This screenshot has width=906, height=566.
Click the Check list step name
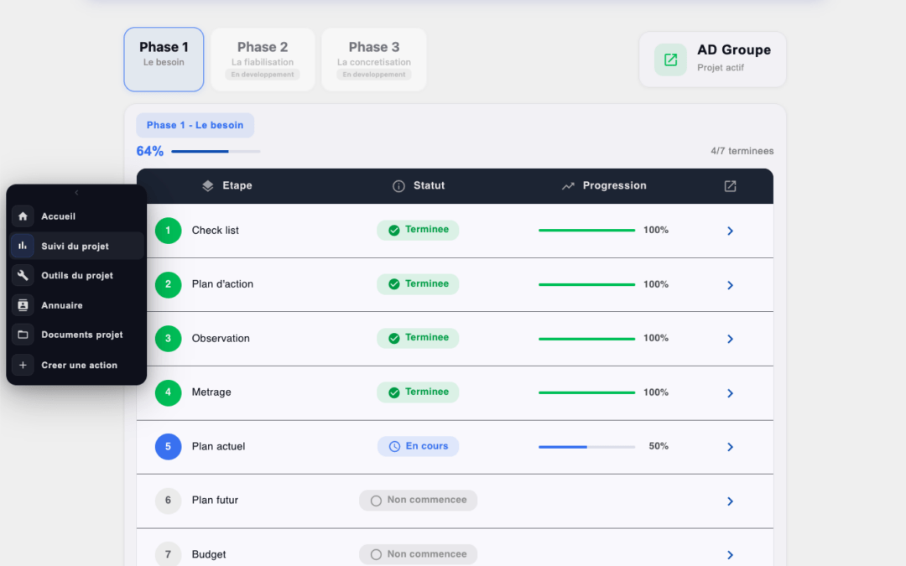pos(215,231)
